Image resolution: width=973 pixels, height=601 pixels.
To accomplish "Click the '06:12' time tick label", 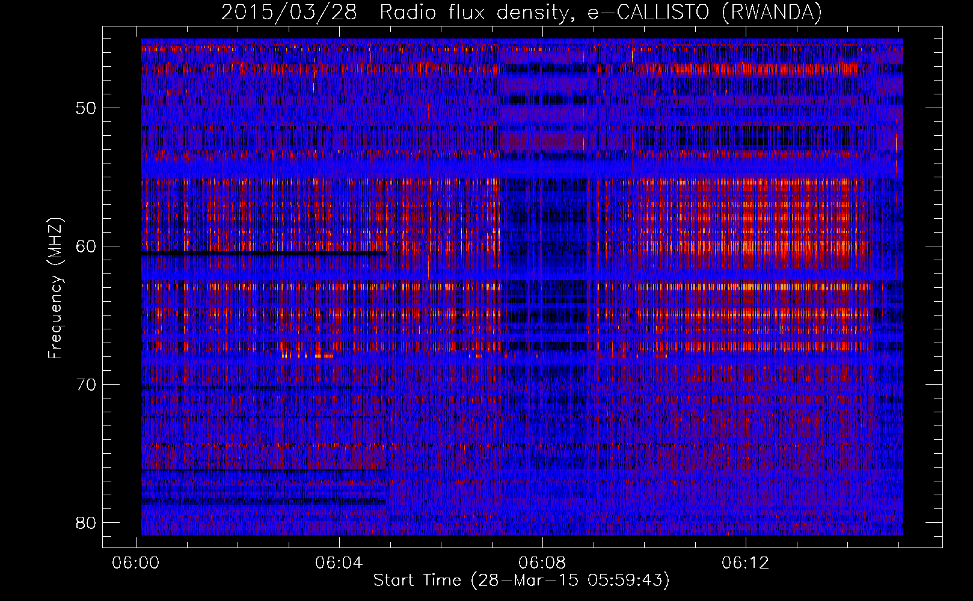I will click(x=746, y=563).
